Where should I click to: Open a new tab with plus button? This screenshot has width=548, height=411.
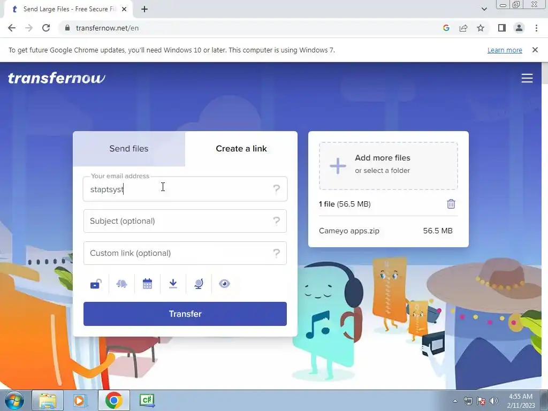click(144, 9)
